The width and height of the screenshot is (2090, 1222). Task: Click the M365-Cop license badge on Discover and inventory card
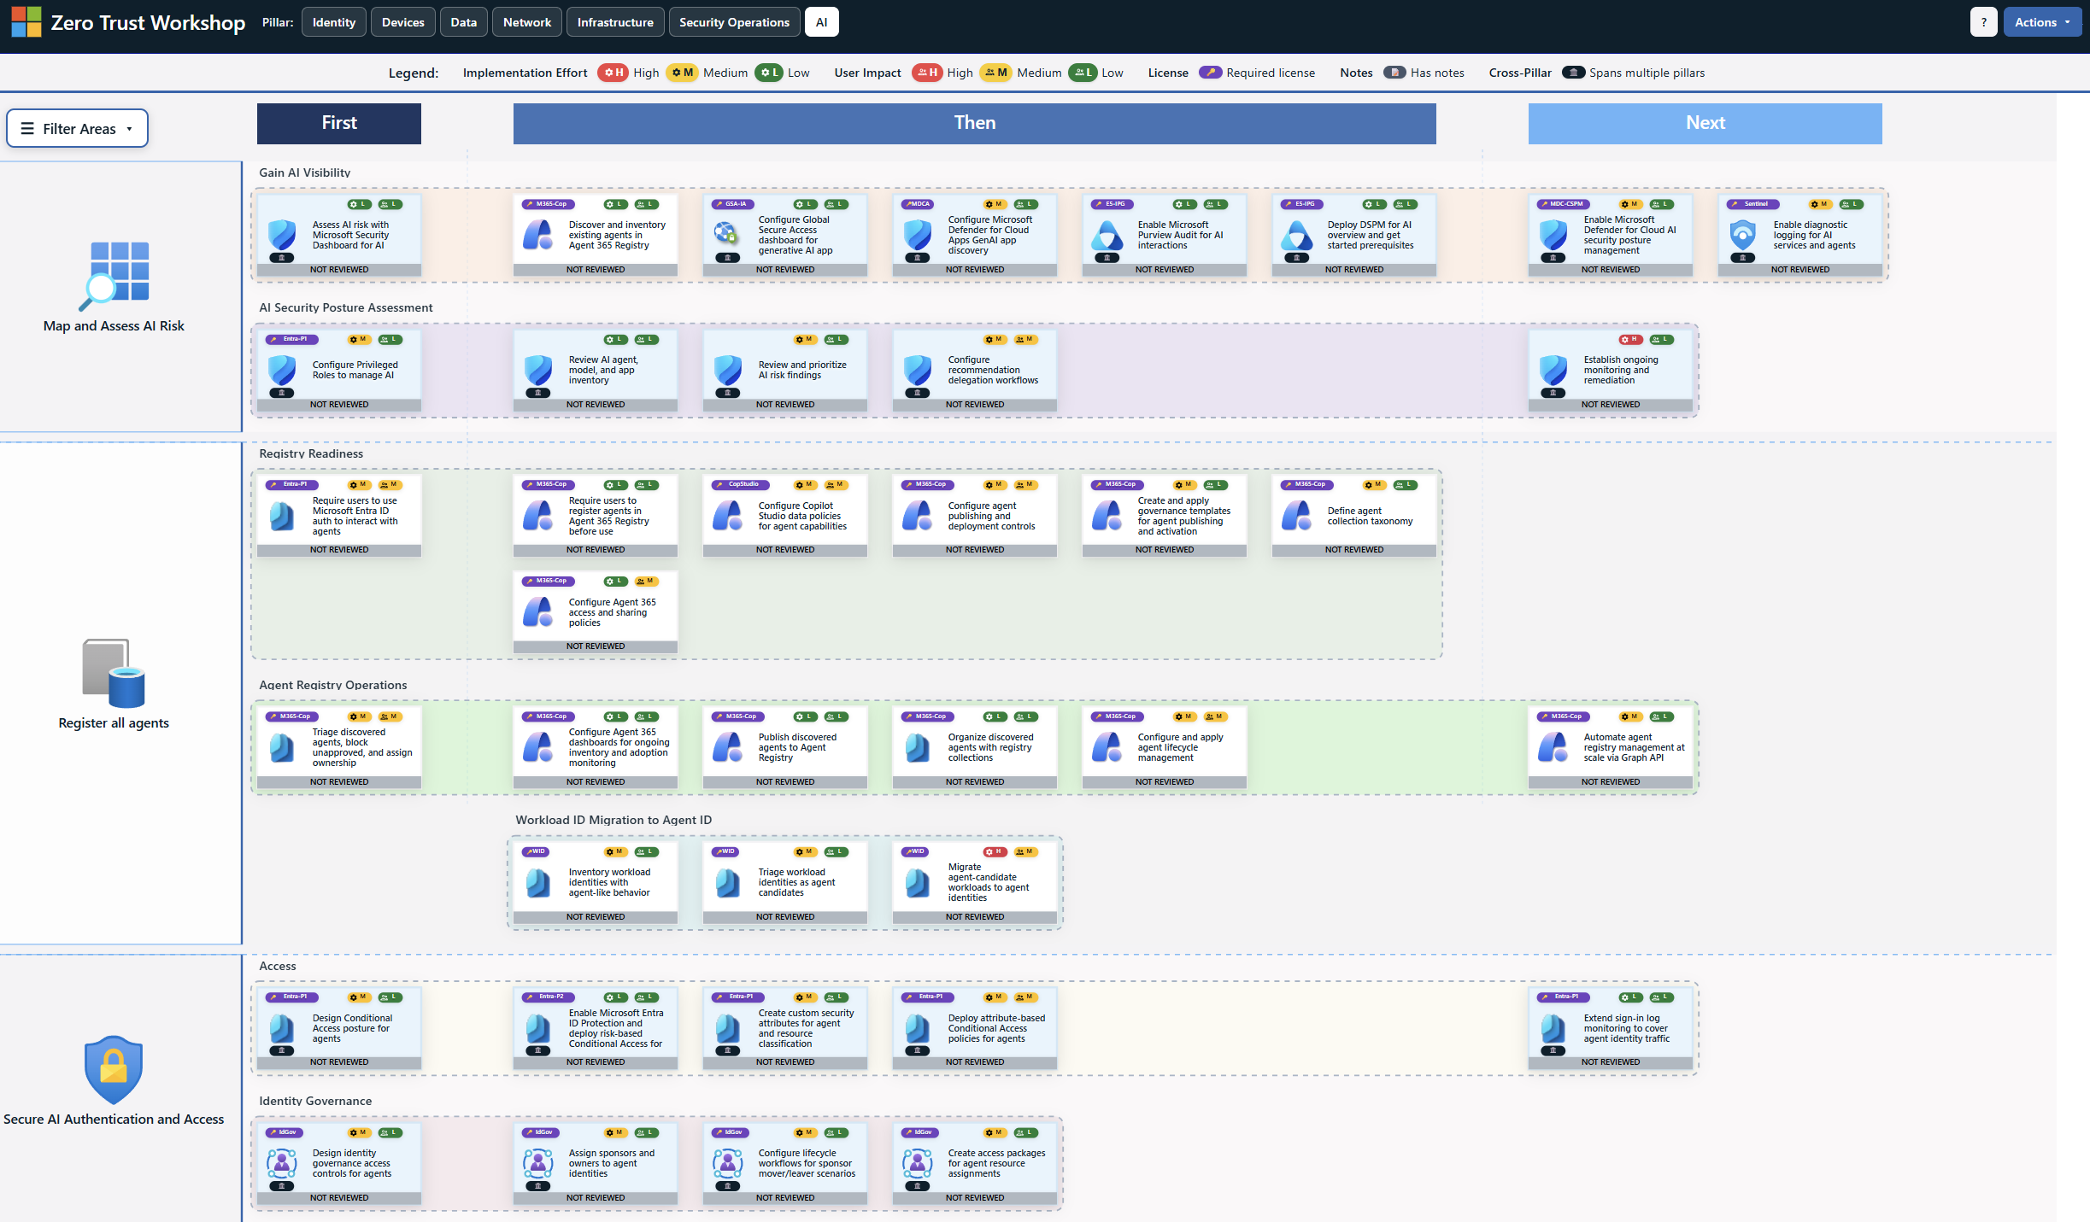(548, 204)
